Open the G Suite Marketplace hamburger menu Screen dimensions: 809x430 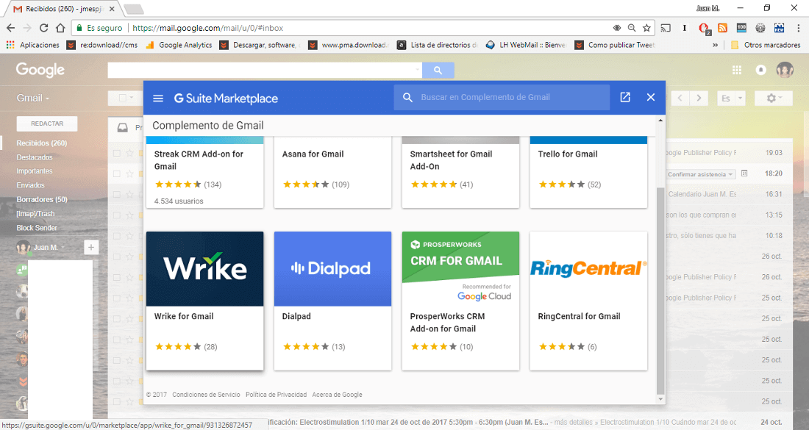(158, 98)
